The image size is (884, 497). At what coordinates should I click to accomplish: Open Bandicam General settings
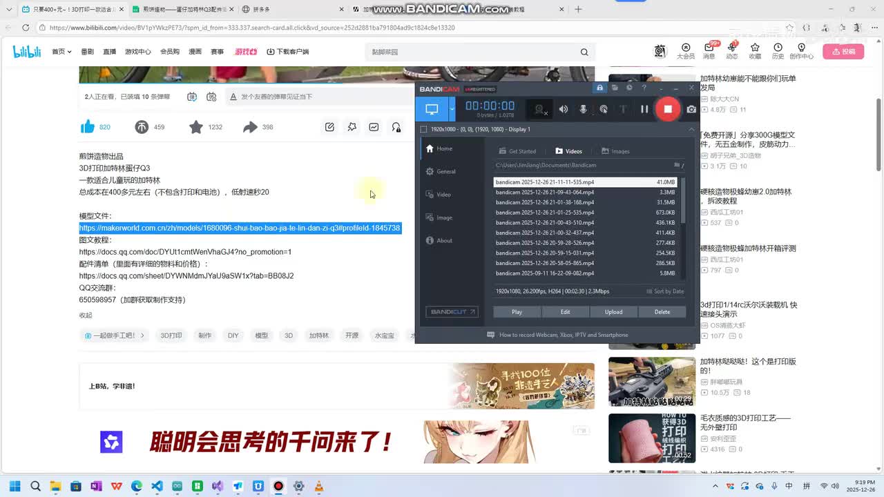[440, 171]
